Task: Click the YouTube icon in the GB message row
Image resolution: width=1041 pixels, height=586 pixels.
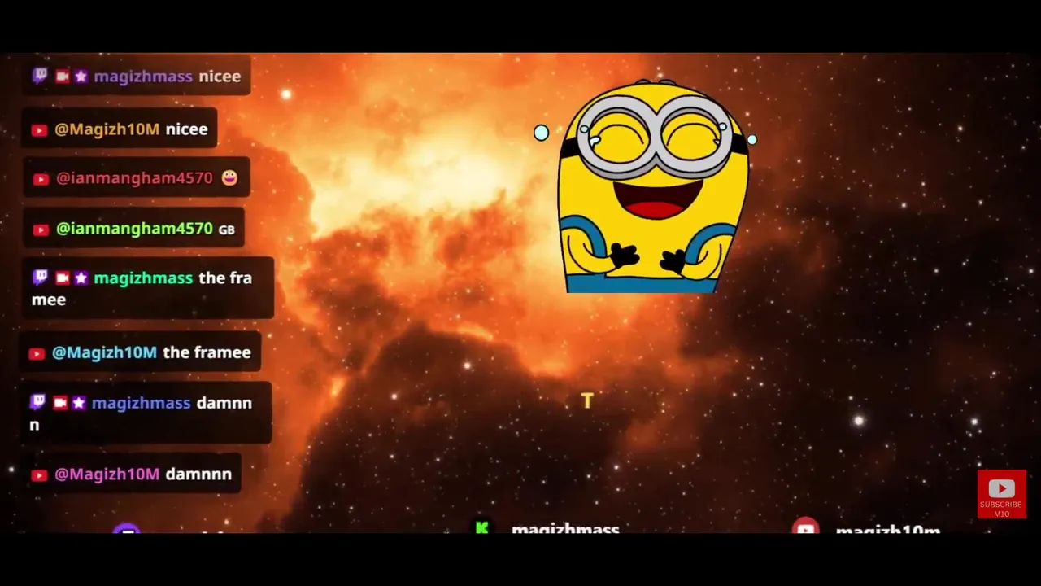Action: 41,230
